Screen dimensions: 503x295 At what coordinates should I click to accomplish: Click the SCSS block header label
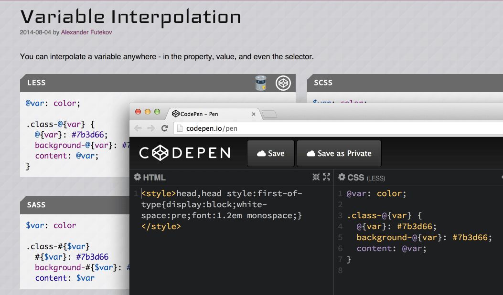(323, 83)
